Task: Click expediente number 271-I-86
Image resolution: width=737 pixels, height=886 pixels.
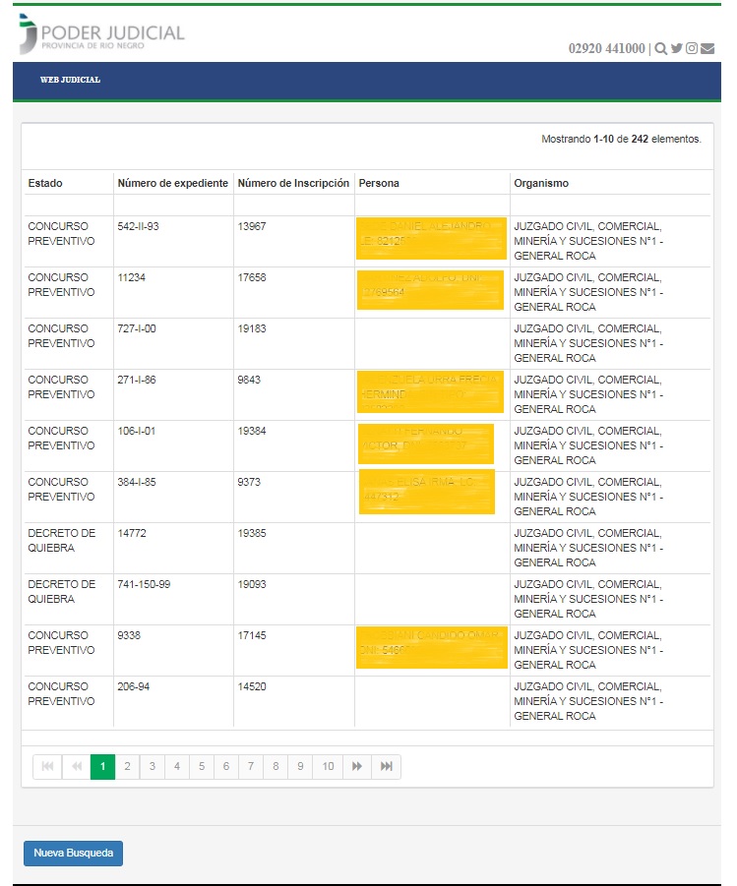Action: pyautogui.click(x=137, y=380)
